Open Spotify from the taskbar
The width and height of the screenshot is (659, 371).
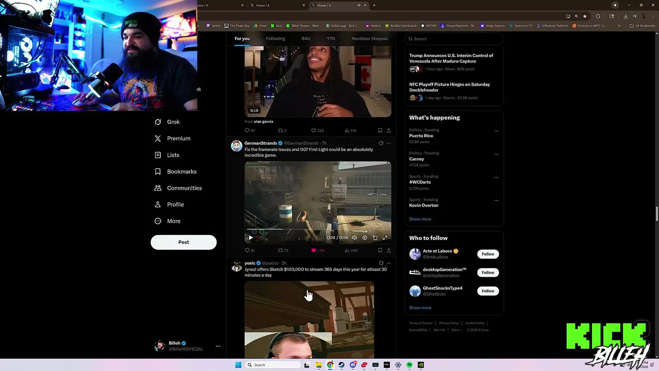click(409, 365)
